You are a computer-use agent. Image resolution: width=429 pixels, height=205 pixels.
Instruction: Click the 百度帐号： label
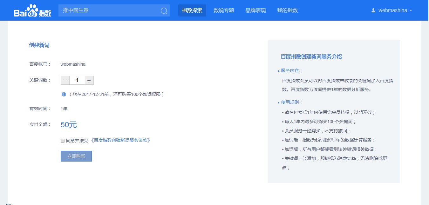[40, 64]
